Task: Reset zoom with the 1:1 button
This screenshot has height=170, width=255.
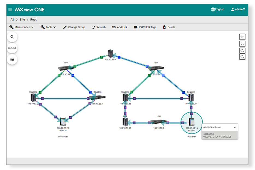Action: [x=242, y=37]
